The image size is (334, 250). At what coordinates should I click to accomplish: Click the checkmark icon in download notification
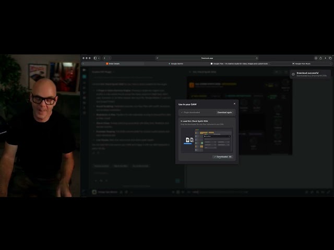click(293, 74)
